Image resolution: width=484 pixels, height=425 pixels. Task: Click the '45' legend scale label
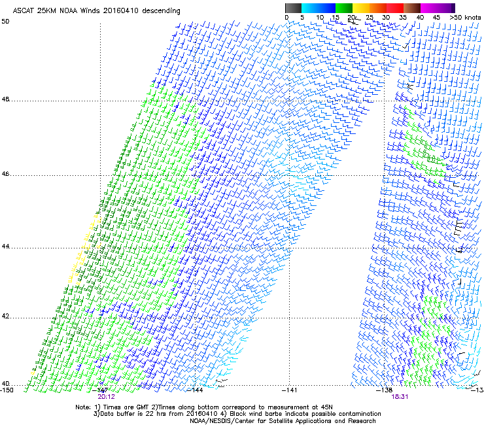coord(436,17)
